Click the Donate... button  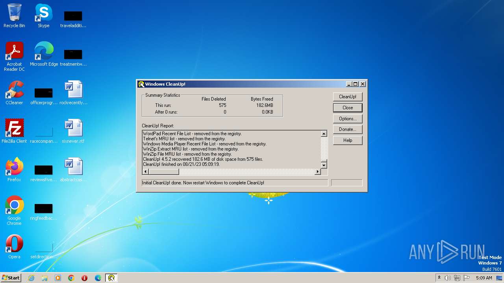click(x=348, y=129)
